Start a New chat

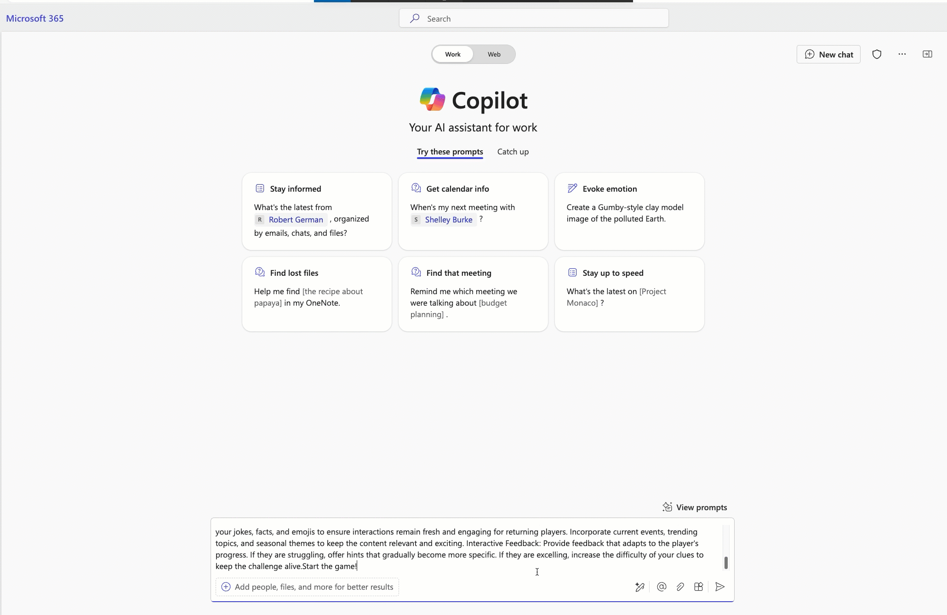828,54
